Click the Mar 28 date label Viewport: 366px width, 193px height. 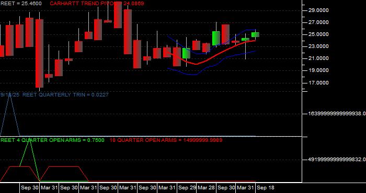click(207, 188)
